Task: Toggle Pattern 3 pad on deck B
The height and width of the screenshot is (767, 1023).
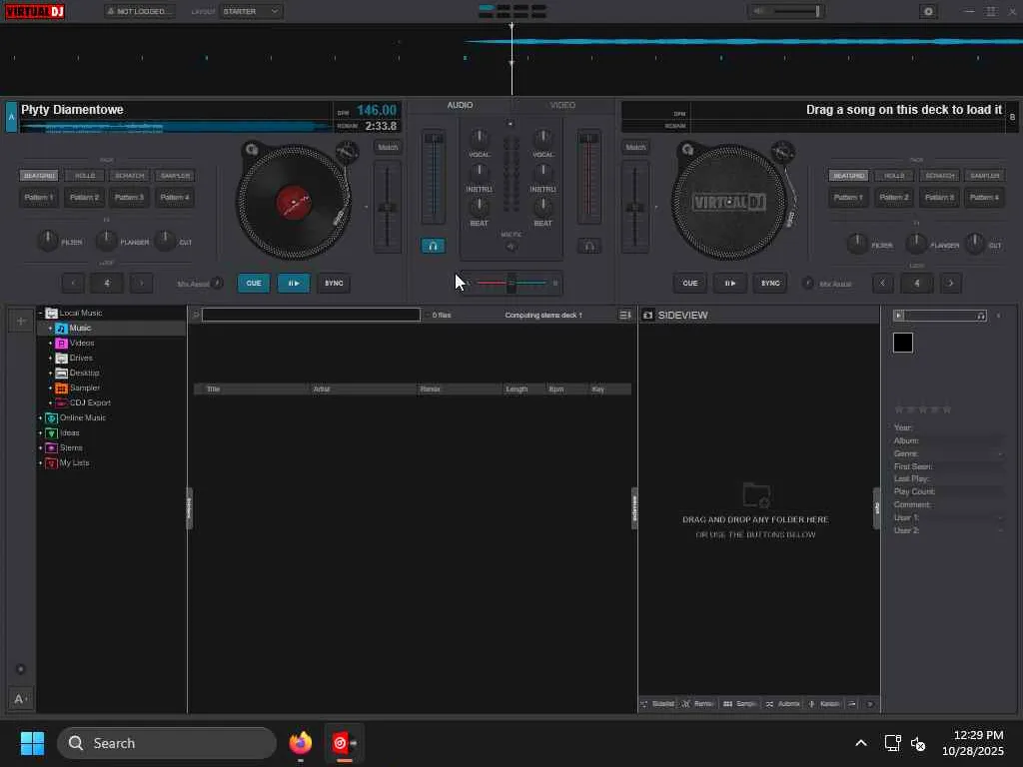Action: coord(939,198)
